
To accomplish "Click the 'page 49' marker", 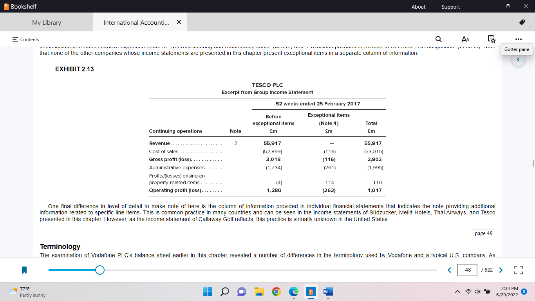I will pyautogui.click(x=483, y=233).
